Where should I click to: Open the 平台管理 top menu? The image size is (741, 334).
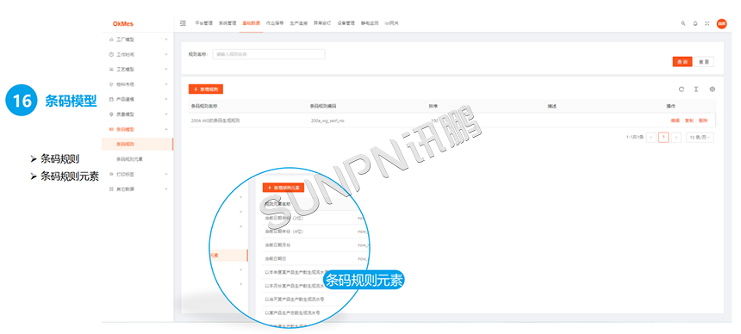pos(203,22)
